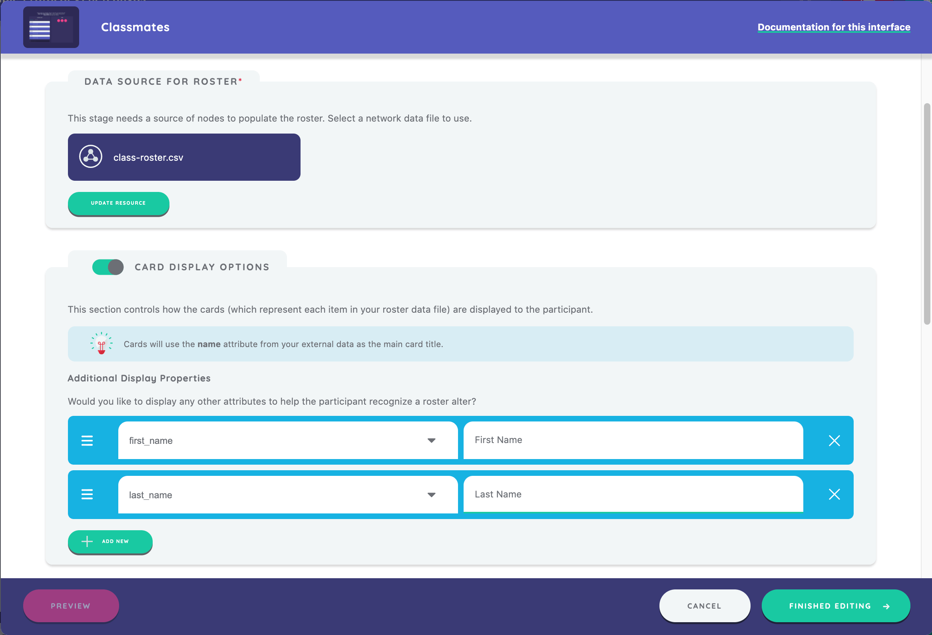Screen dimensions: 932x635
Task: Toggle the Card Display Options switch
Action: pyautogui.click(x=108, y=267)
